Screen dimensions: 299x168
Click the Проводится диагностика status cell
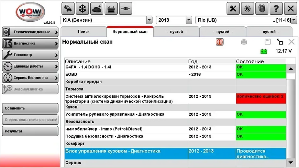tap(261, 154)
